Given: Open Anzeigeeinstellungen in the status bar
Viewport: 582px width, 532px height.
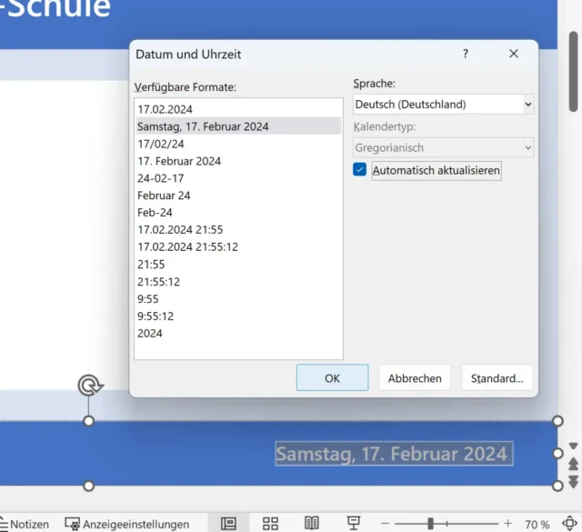Looking at the screenshot, I should 127,524.
